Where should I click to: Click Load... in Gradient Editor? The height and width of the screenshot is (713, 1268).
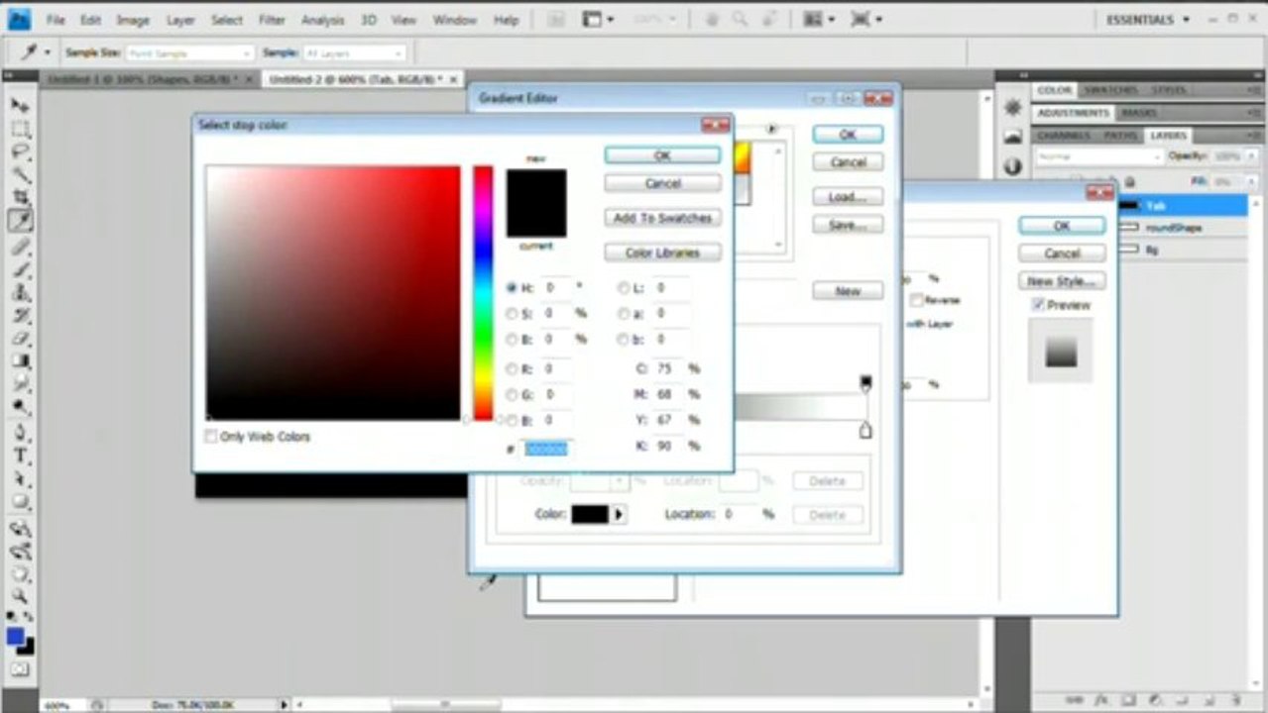tap(848, 197)
